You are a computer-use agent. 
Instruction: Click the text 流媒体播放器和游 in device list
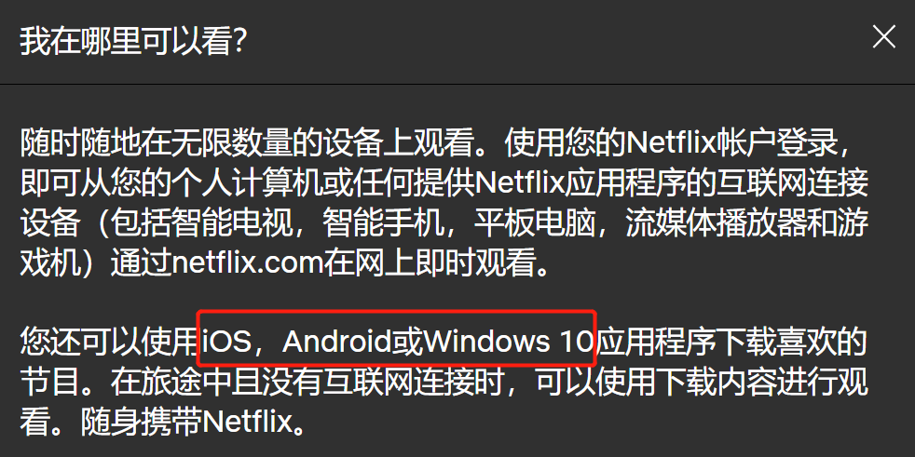747,225
